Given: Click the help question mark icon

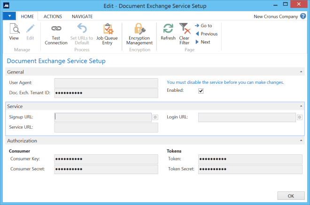Looking at the screenshot, I should [x=303, y=16].
